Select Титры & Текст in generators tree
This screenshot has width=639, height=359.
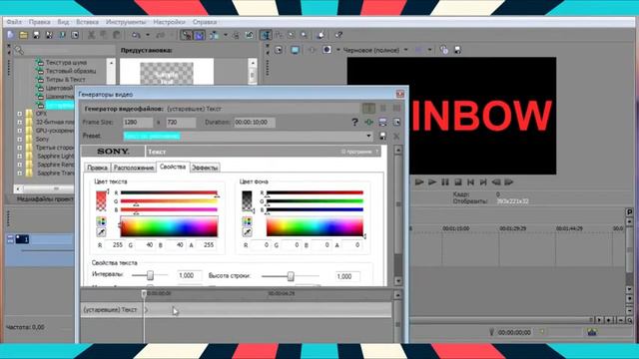[66, 80]
